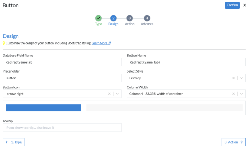Clear the Column Width selection
248x148 pixels.
(234, 94)
